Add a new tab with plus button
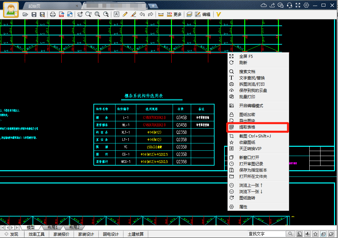The image size is (338, 238). pyautogui.click(x=153, y=6)
